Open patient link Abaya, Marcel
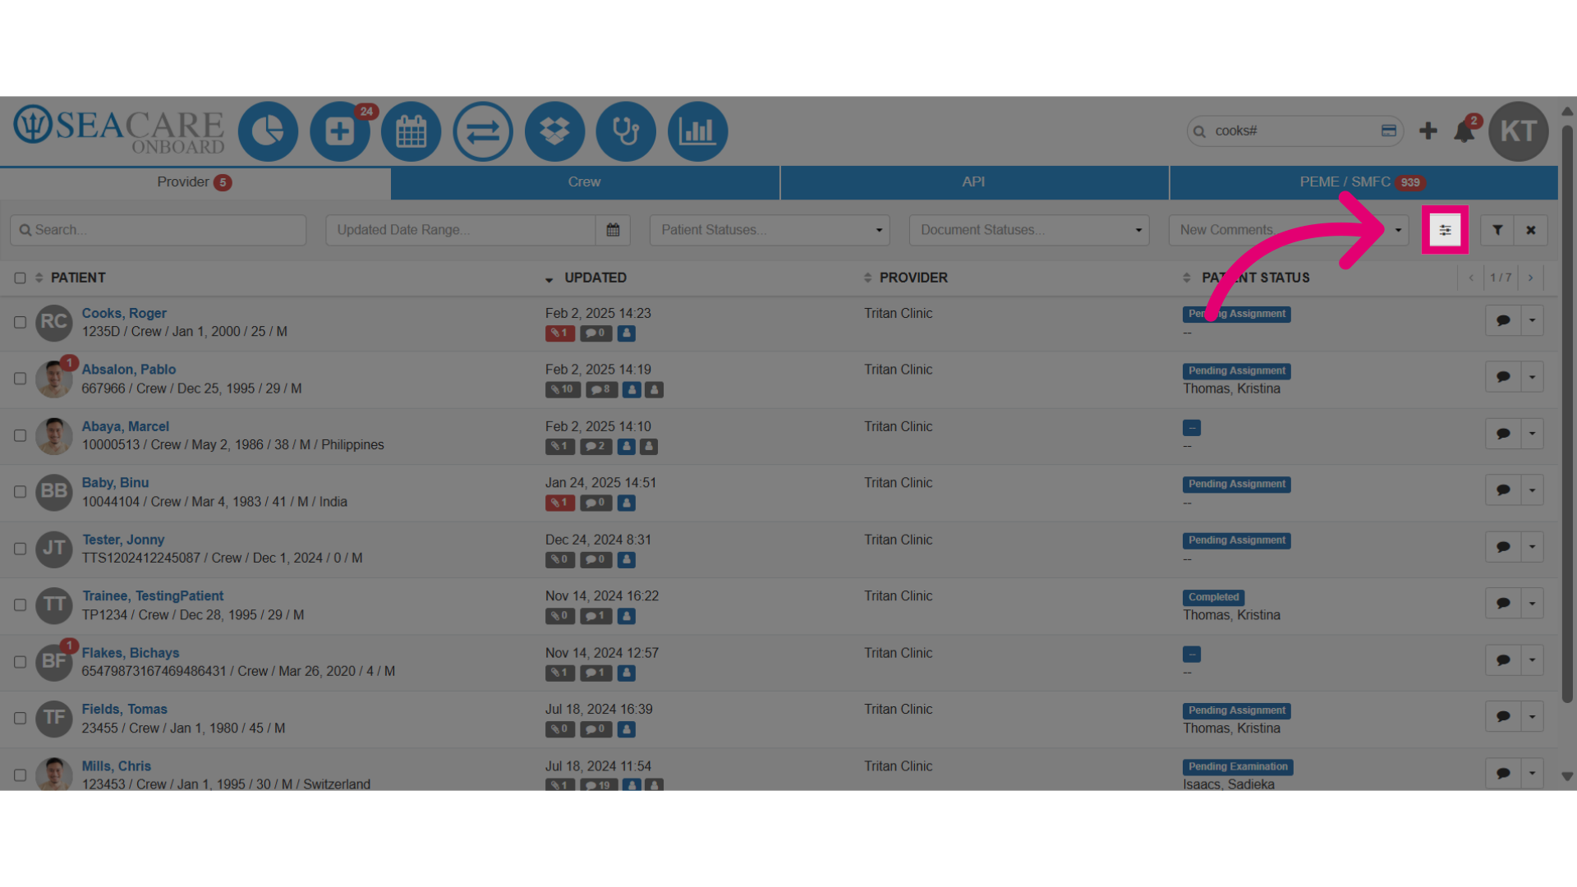Image resolution: width=1577 pixels, height=887 pixels. 126,427
